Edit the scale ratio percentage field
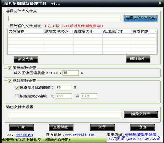This screenshot has width=164, height=143. pos(64,87)
